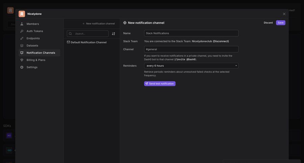Click the Billing & Plans diamond icon
The height and width of the screenshot is (163, 304).
coord(22,60)
